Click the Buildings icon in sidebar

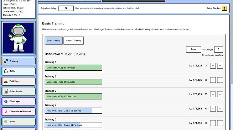pyautogui.click(x=6, y=81)
